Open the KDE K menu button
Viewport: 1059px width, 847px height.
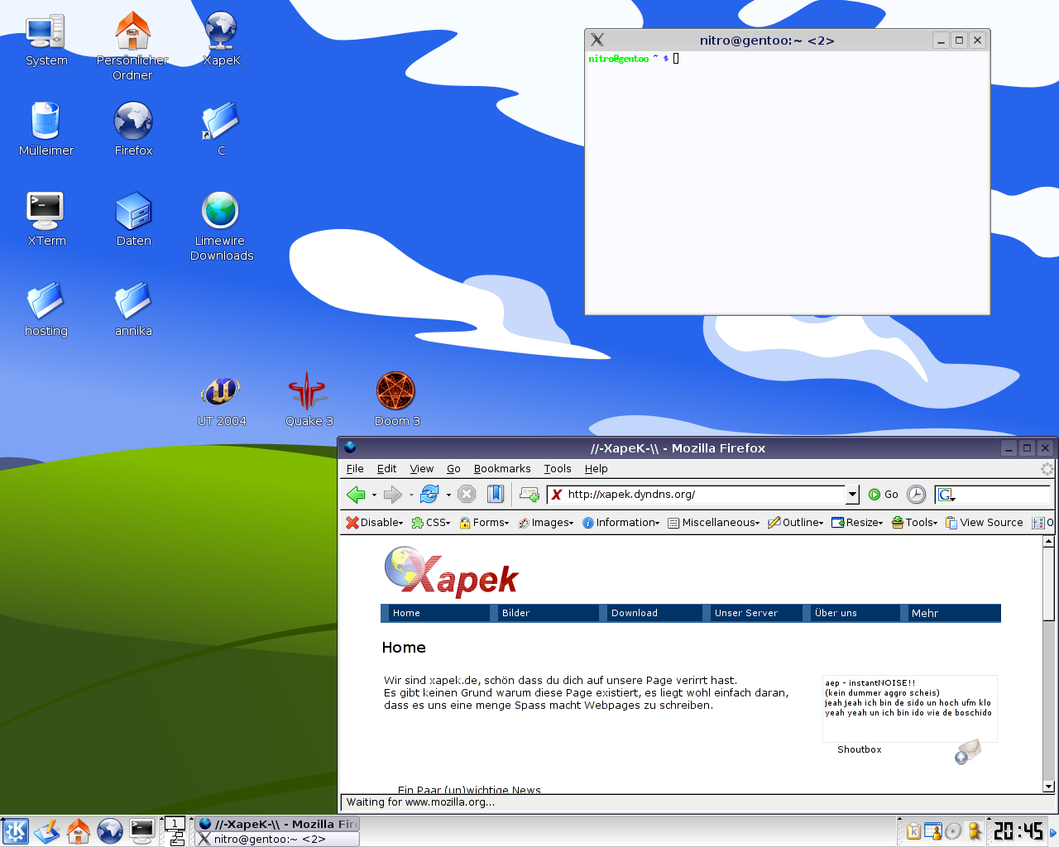(x=15, y=830)
